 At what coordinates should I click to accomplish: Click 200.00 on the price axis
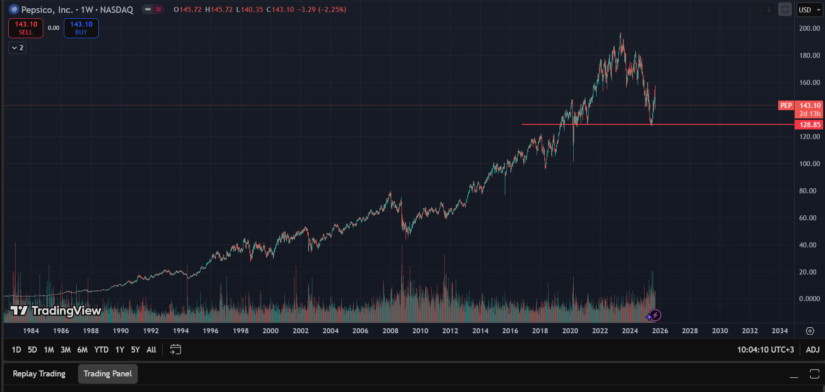pos(809,28)
